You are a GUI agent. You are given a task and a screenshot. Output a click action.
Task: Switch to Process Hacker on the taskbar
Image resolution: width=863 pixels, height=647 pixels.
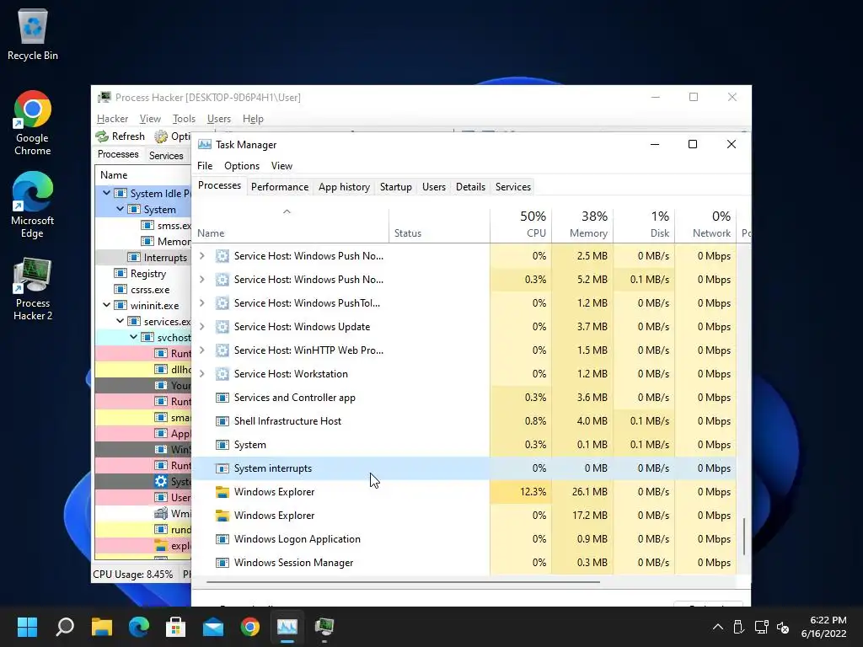click(324, 627)
